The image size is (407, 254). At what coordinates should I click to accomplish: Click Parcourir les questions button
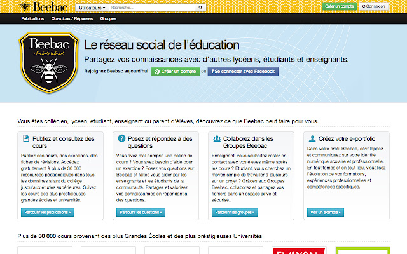[x=141, y=212]
